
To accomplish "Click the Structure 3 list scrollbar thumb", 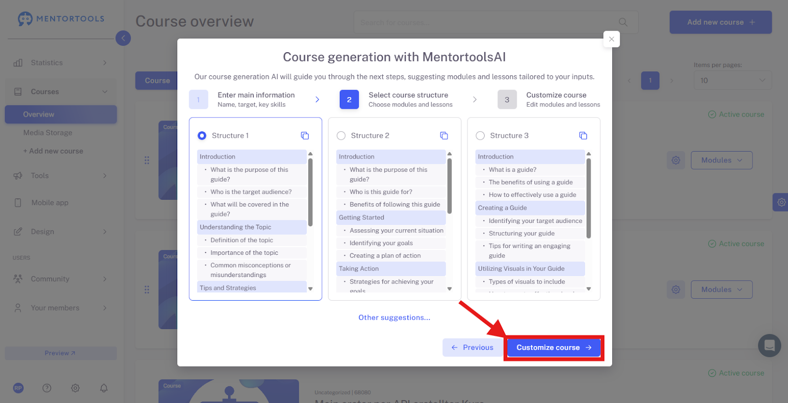I will point(589,198).
